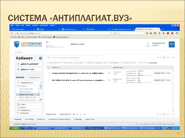Click the originality bar of first document
This screenshot has width=185, height=138.
[147, 75]
